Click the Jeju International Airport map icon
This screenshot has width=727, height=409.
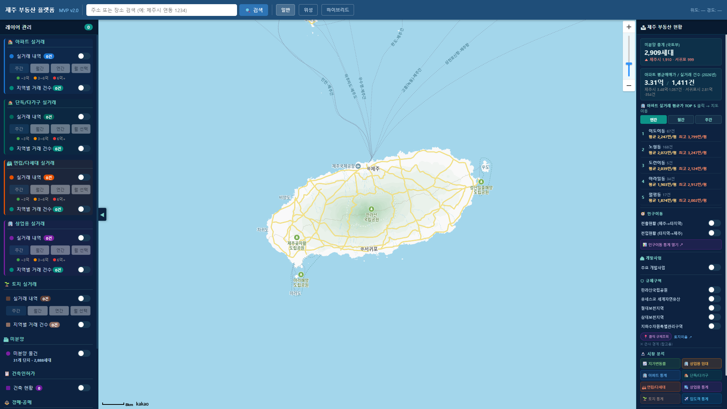358,166
